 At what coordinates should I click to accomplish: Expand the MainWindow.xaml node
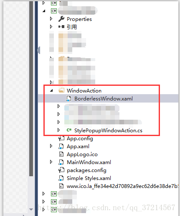pos(51,162)
